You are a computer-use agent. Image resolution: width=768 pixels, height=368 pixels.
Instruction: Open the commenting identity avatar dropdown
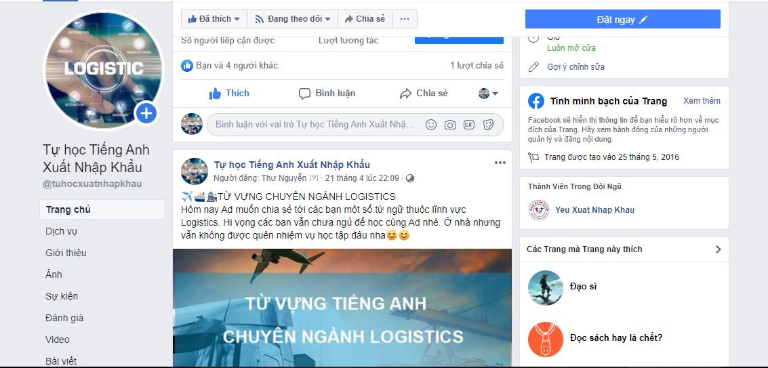point(488,93)
